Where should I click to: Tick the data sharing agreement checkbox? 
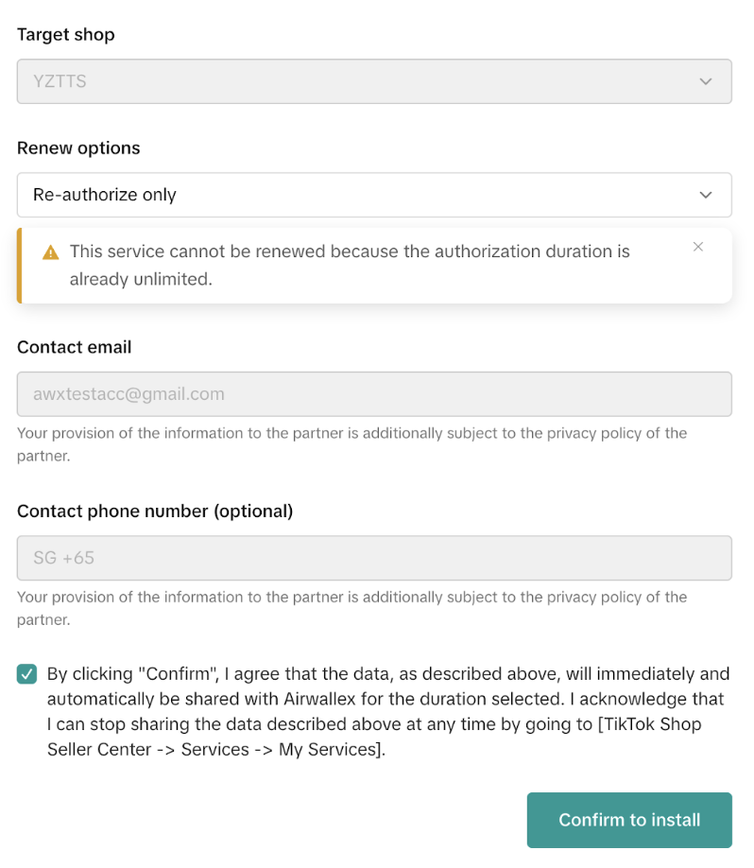tap(26, 674)
